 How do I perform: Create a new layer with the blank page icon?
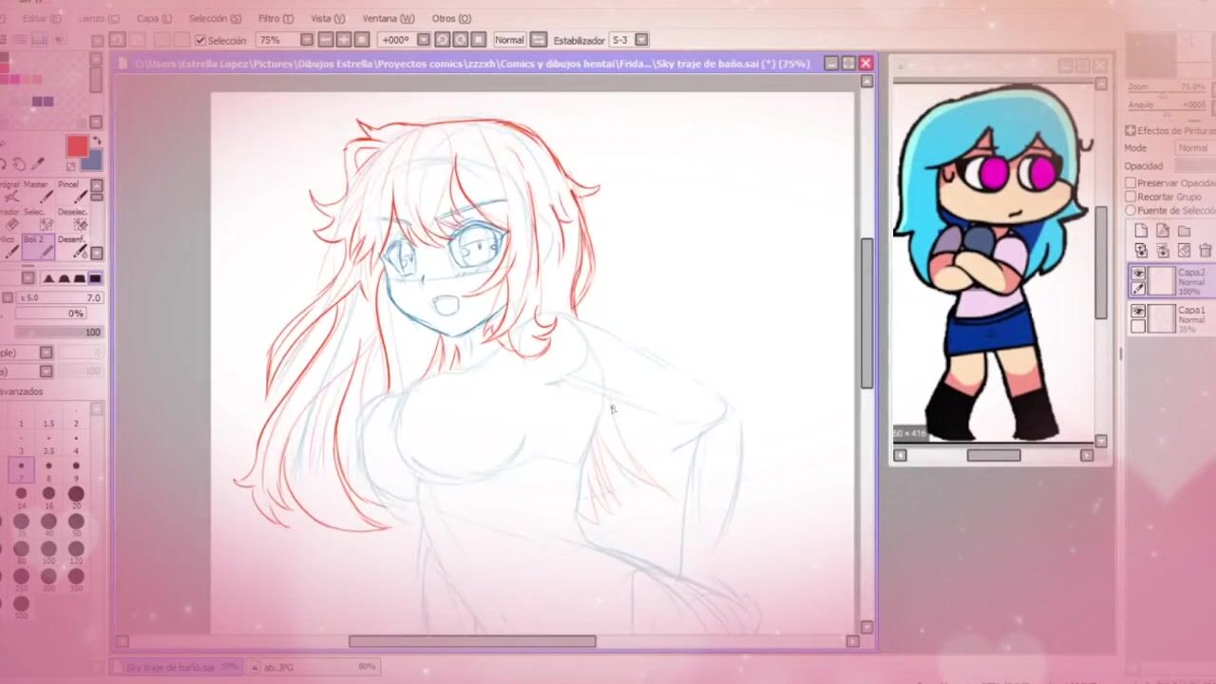tap(1141, 231)
